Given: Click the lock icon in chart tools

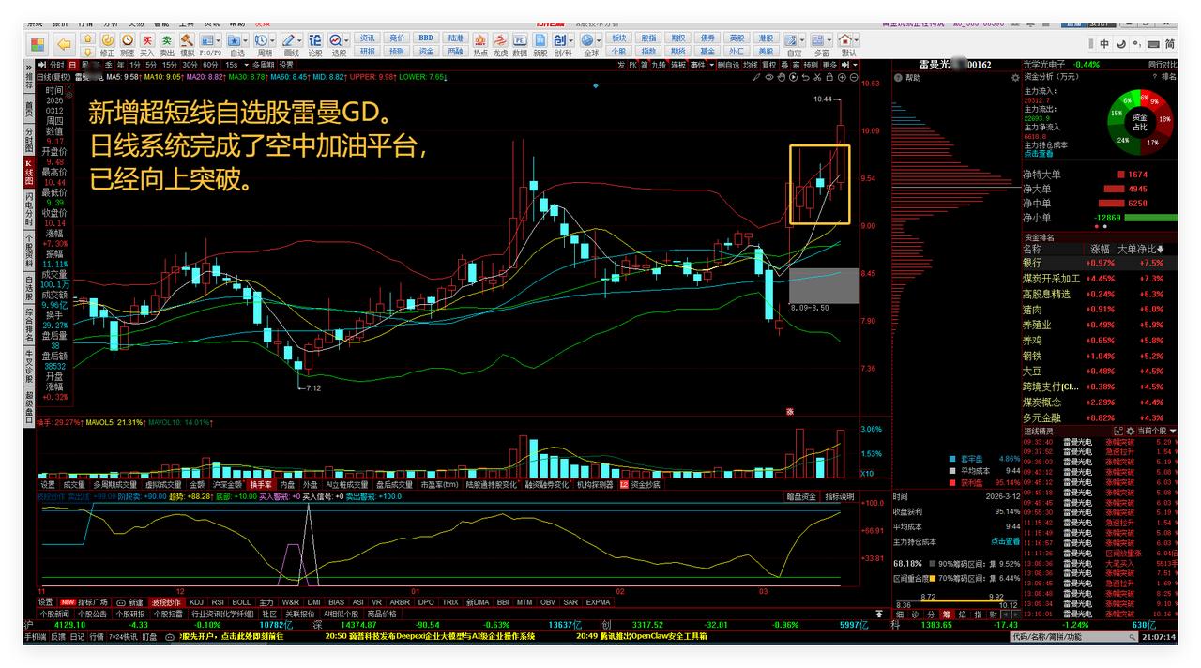Looking at the screenshot, I should (x=829, y=77).
